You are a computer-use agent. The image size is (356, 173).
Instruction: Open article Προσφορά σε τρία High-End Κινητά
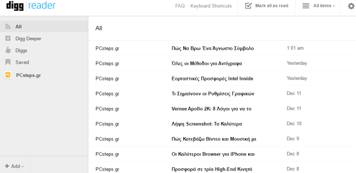click(212, 169)
